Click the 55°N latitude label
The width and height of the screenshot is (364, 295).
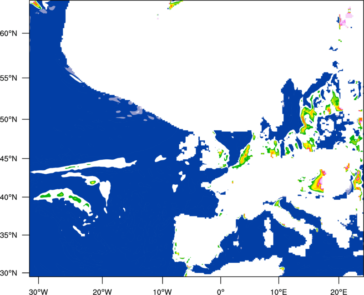(9, 78)
